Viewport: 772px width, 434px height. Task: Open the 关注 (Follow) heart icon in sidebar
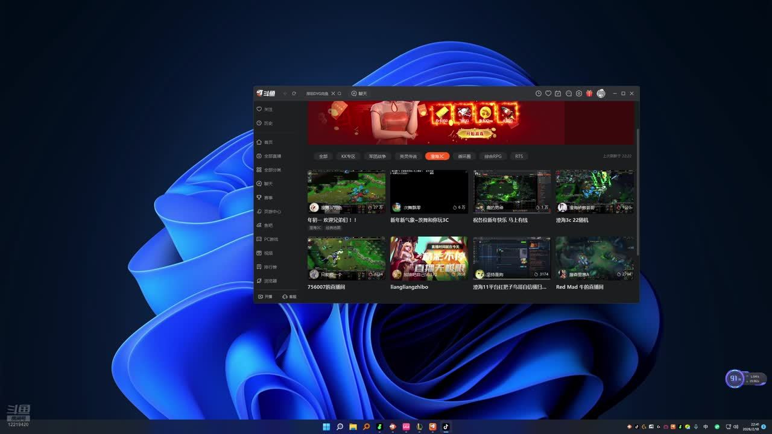259,109
